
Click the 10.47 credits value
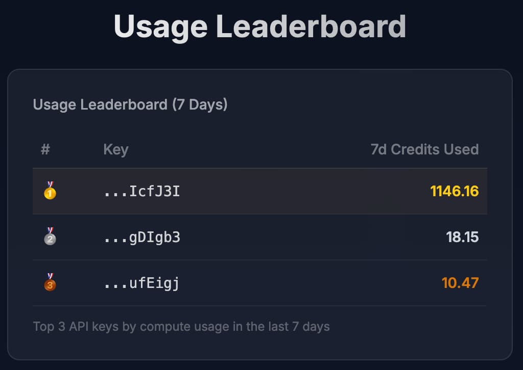[x=460, y=283]
